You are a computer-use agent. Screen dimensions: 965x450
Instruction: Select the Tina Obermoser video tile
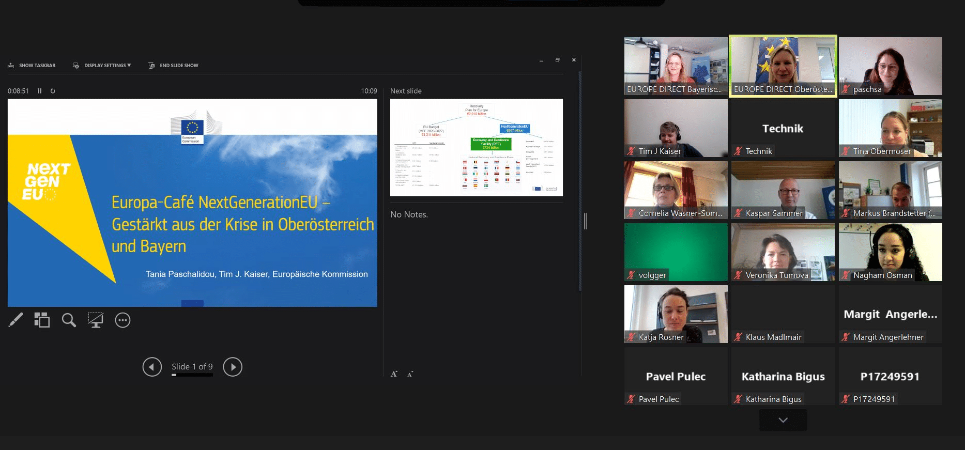[891, 128]
